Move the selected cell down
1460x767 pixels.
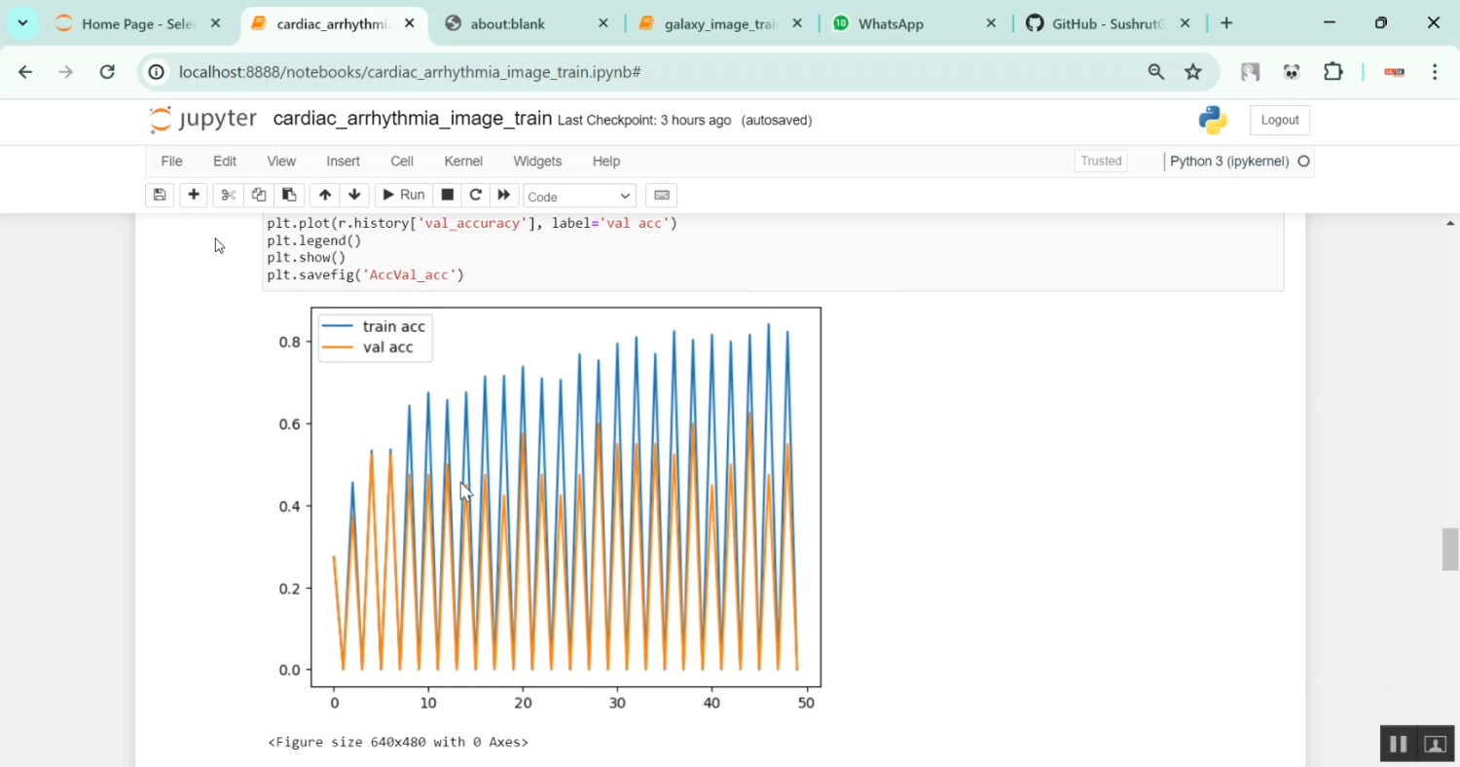(x=354, y=195)
